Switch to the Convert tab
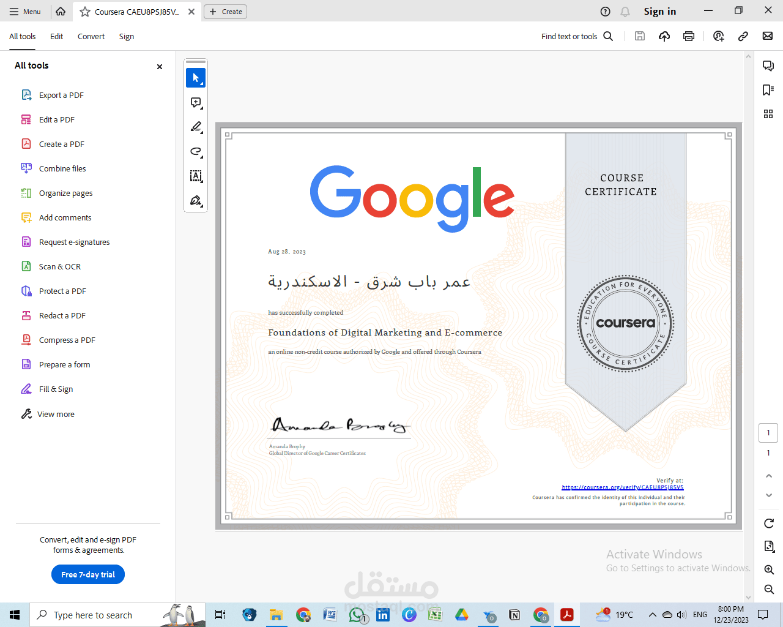This screenshot has height=627, width=783. pos(91,36)
